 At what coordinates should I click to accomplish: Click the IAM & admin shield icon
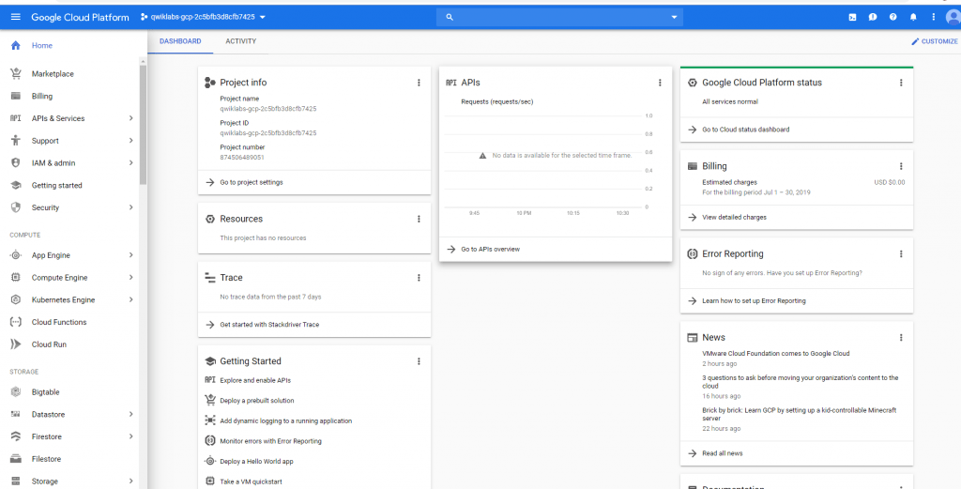point(16,163)
